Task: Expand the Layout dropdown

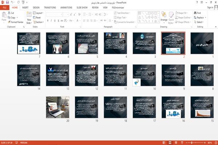Action: tap(38, 13)
